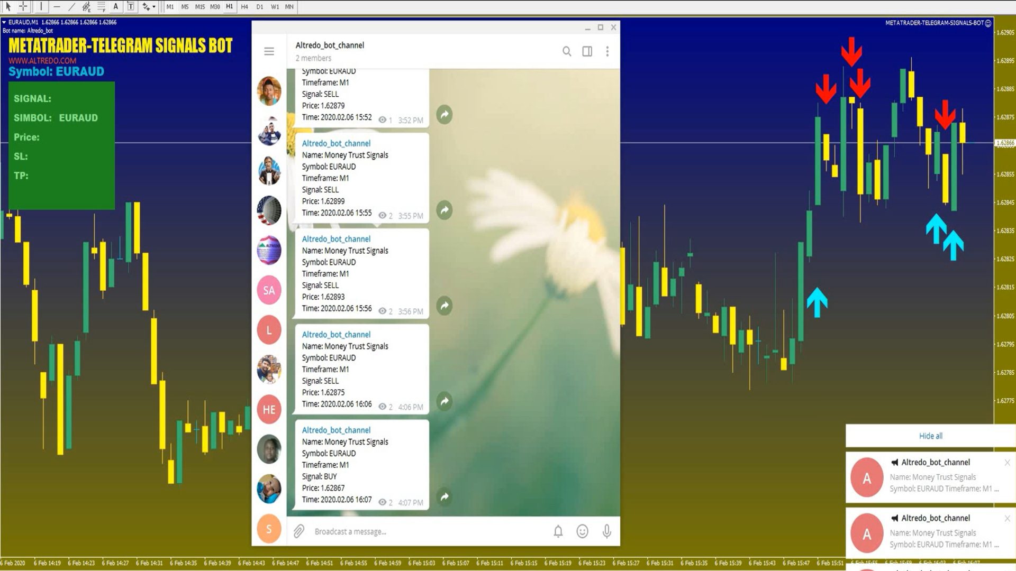
Task: Toggle notification bell in chat
Action: [x=558, y=531]
